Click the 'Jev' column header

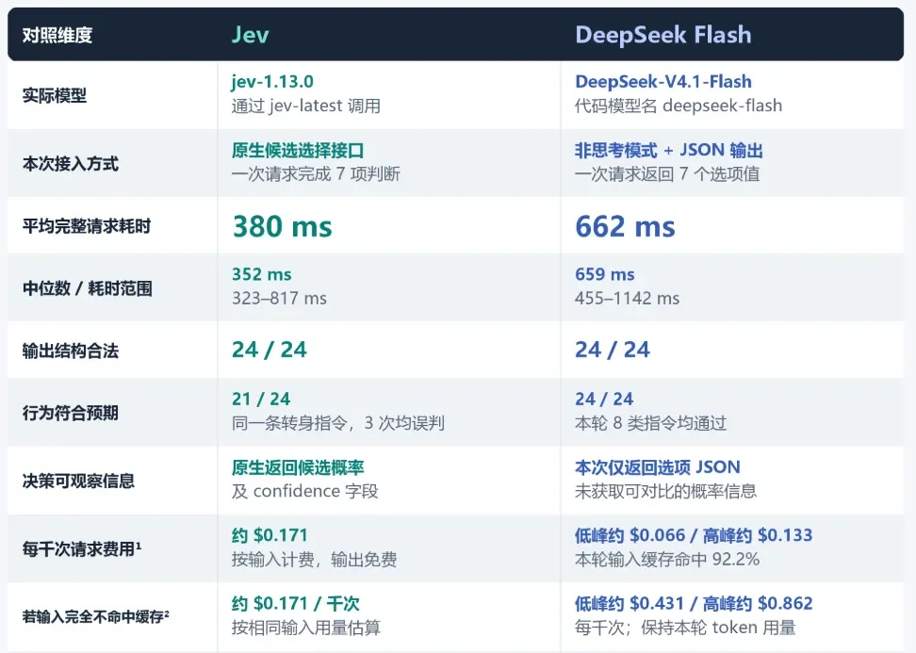click(x=250, y=35)
